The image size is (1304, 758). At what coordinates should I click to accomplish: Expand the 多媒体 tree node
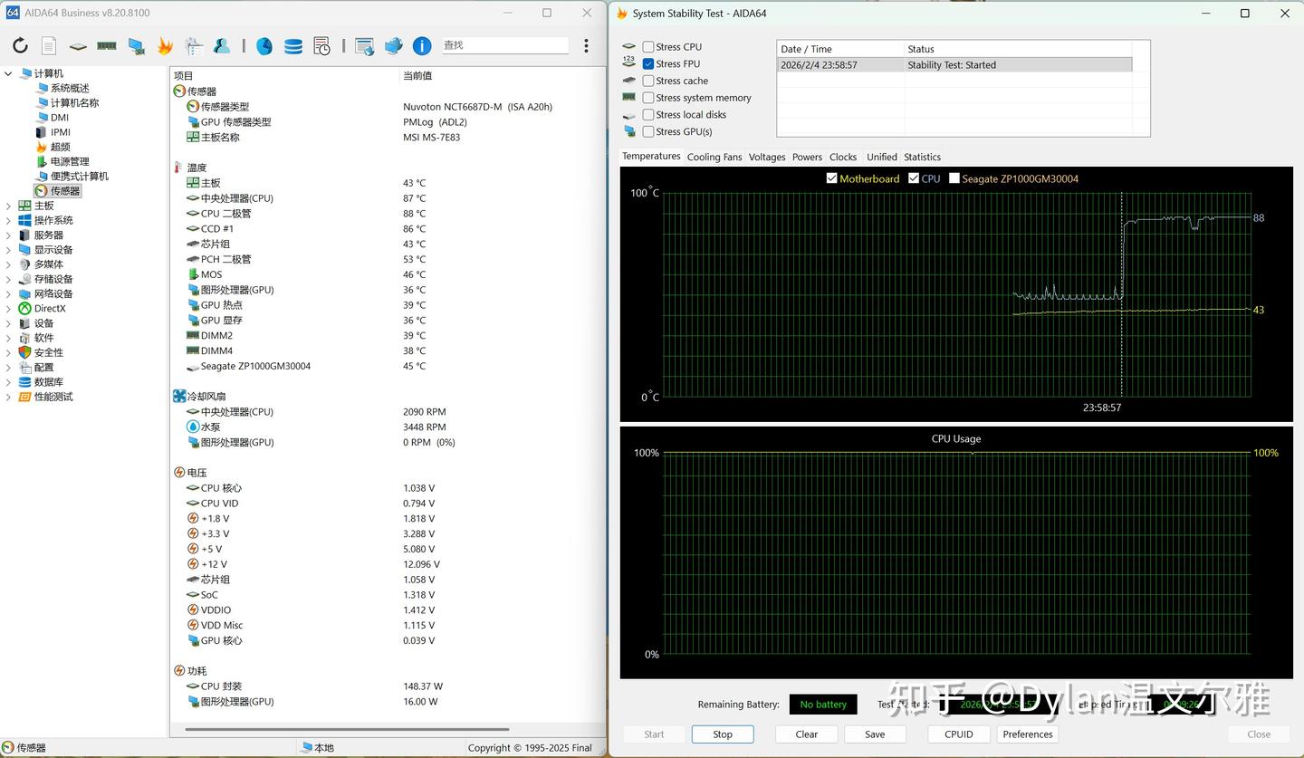tap(9, 264)
